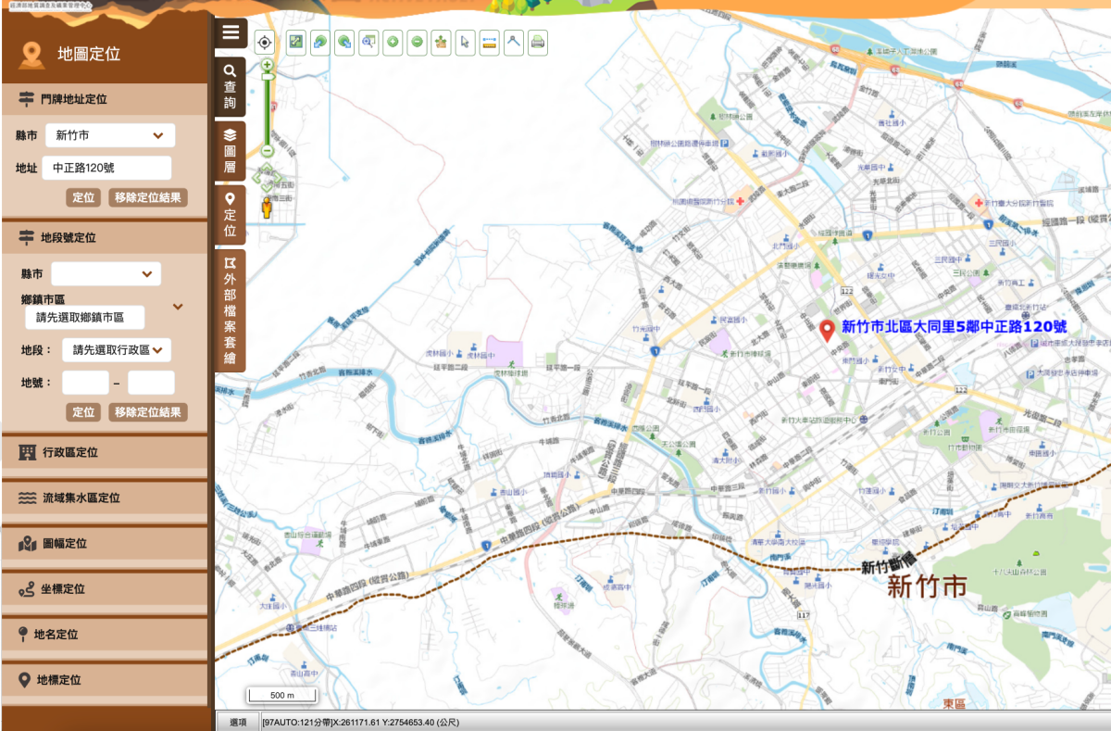Select the pan hand tool
Screen dimensions: 1111x731
click(441, 42)
